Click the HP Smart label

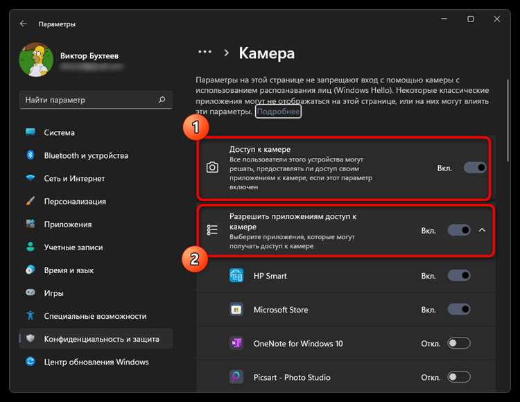pos(270,276)
